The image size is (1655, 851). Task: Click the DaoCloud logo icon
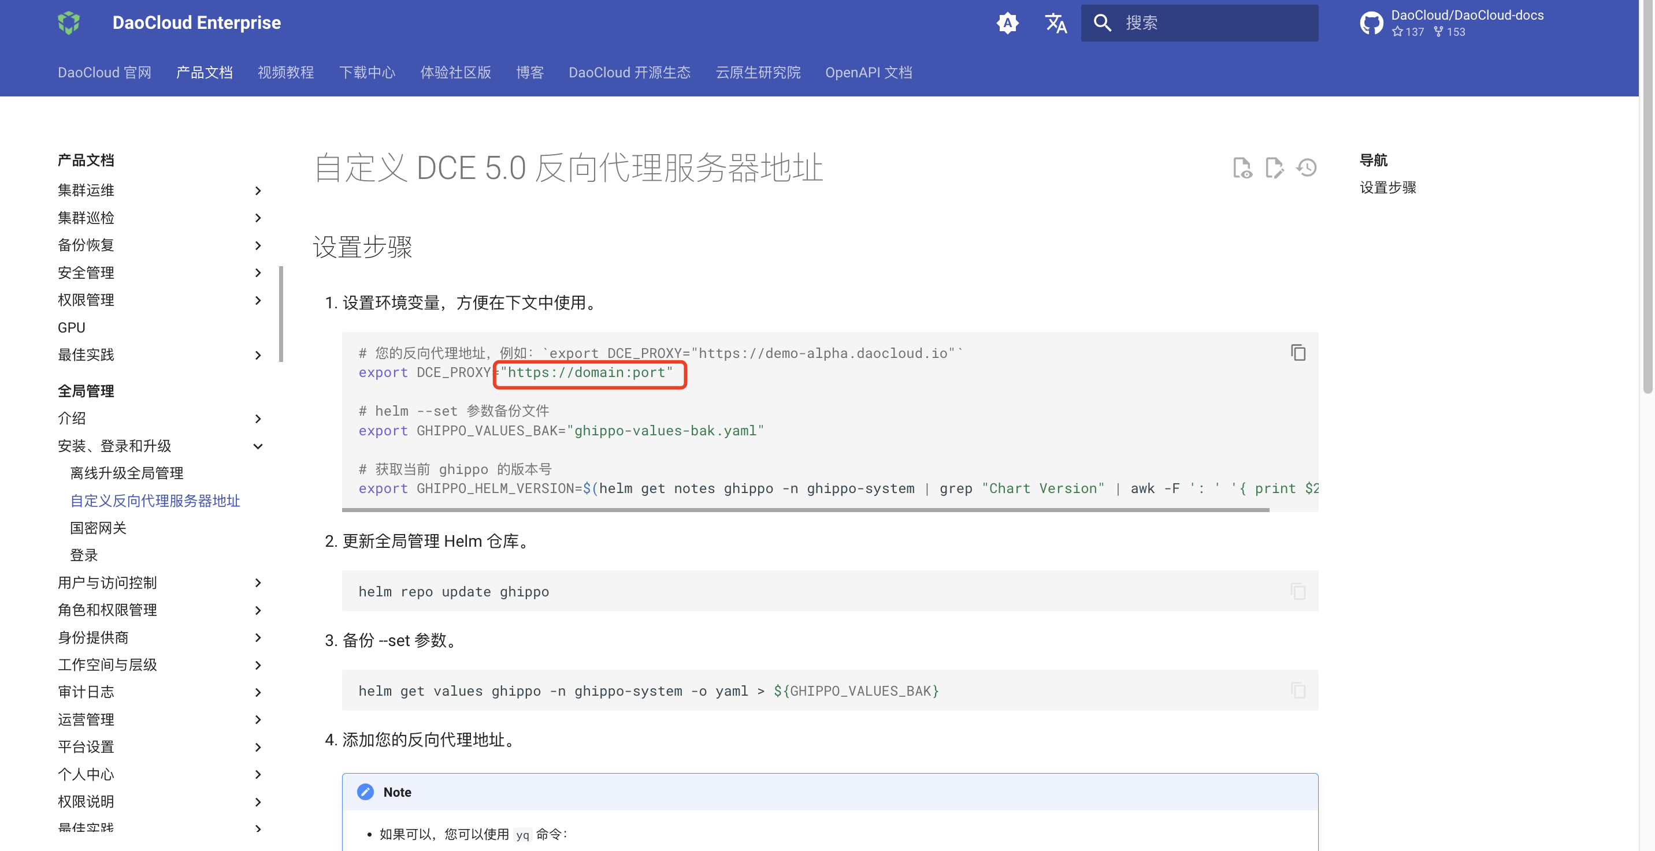[69, 23]
